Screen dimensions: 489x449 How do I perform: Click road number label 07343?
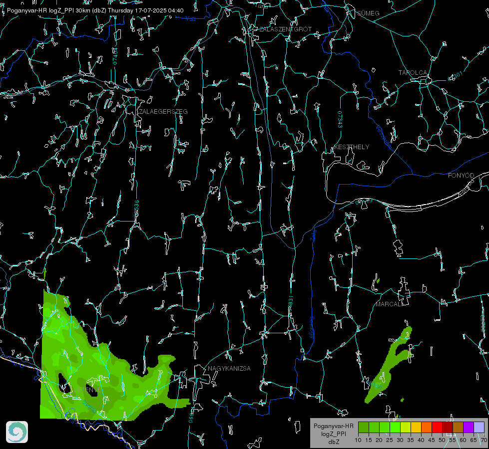340,120
